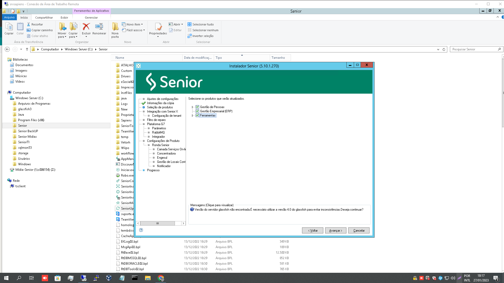Viewport: 504px width, 283px height.
Task: Click the Cancelar button
Action: [359, 231]
